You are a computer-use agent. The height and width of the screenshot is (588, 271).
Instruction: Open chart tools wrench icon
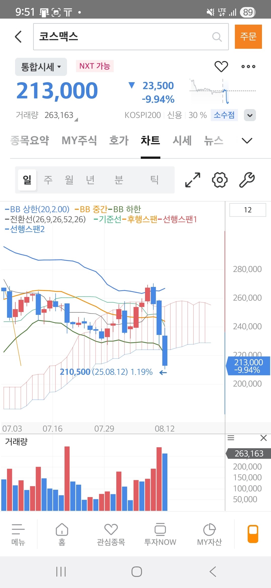point(247,180)
